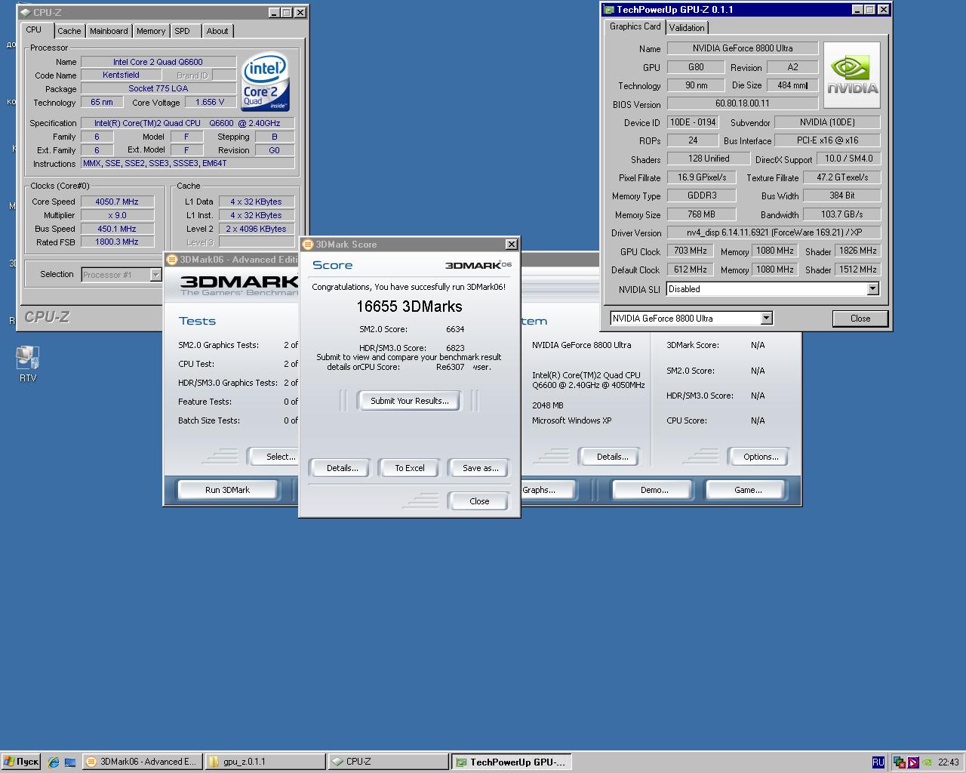Image resolution: width=966 pixels, height=773 pixels.
Task: Click the 3DMark Score dialog title icon
Action: tap(308, 245)
